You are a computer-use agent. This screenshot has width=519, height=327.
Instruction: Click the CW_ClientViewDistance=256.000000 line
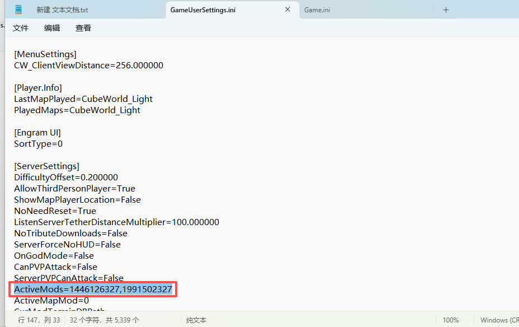[x=88, y=66]
